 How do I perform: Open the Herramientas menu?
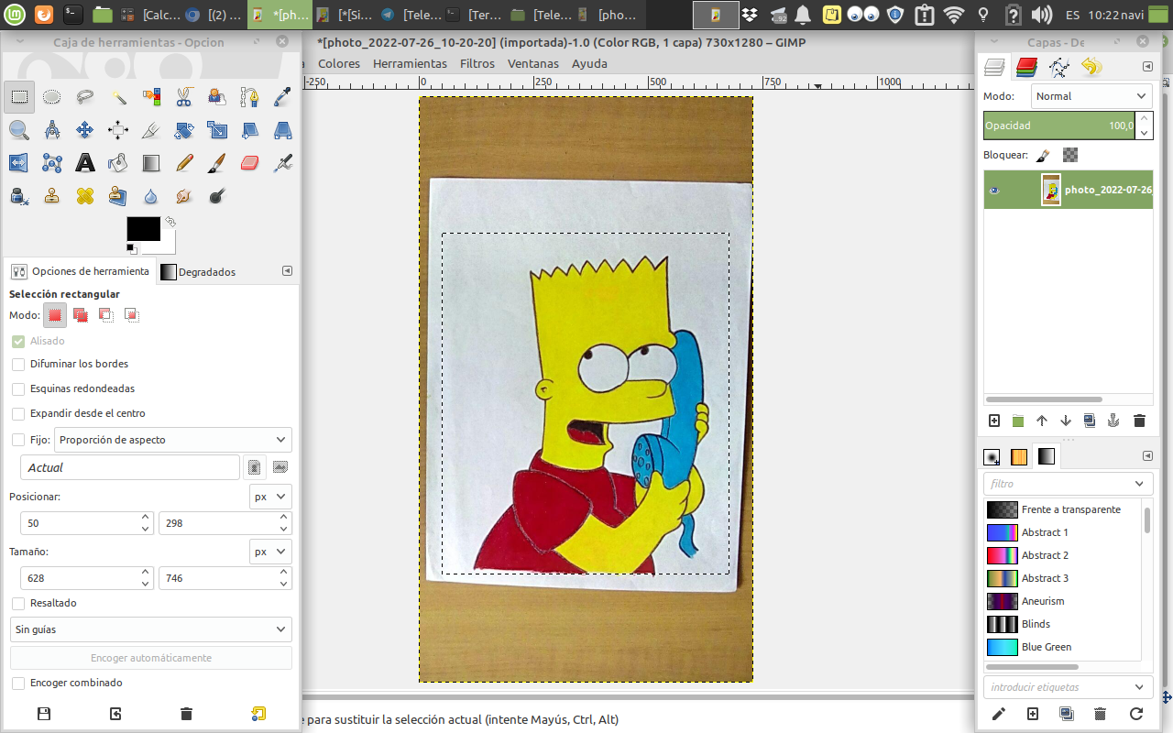(x=410, y=63)
